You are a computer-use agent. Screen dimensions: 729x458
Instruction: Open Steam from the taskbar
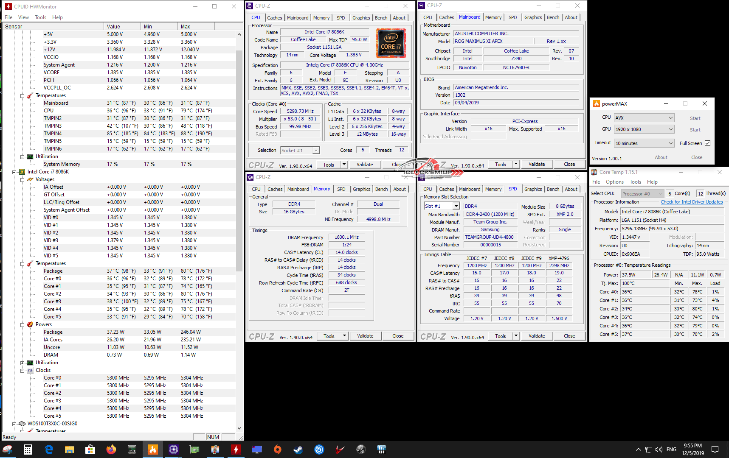click(x=298, y=450)
